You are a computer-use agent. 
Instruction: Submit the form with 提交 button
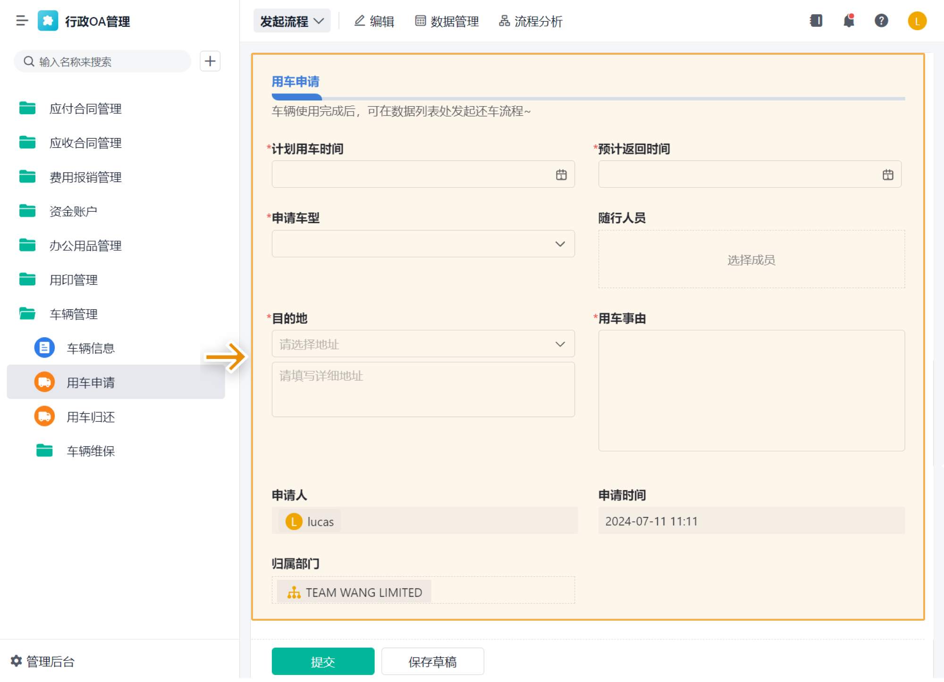322,661
